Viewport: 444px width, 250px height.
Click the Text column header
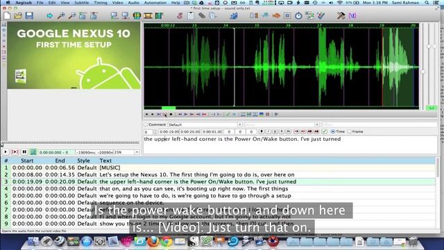(105, 160)
